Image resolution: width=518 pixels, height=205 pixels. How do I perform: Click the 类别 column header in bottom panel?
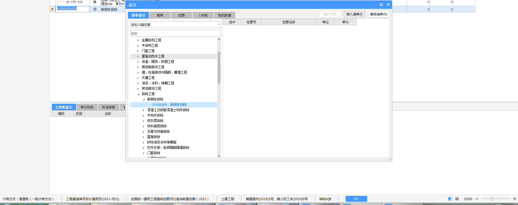click(x=79, y=114)
